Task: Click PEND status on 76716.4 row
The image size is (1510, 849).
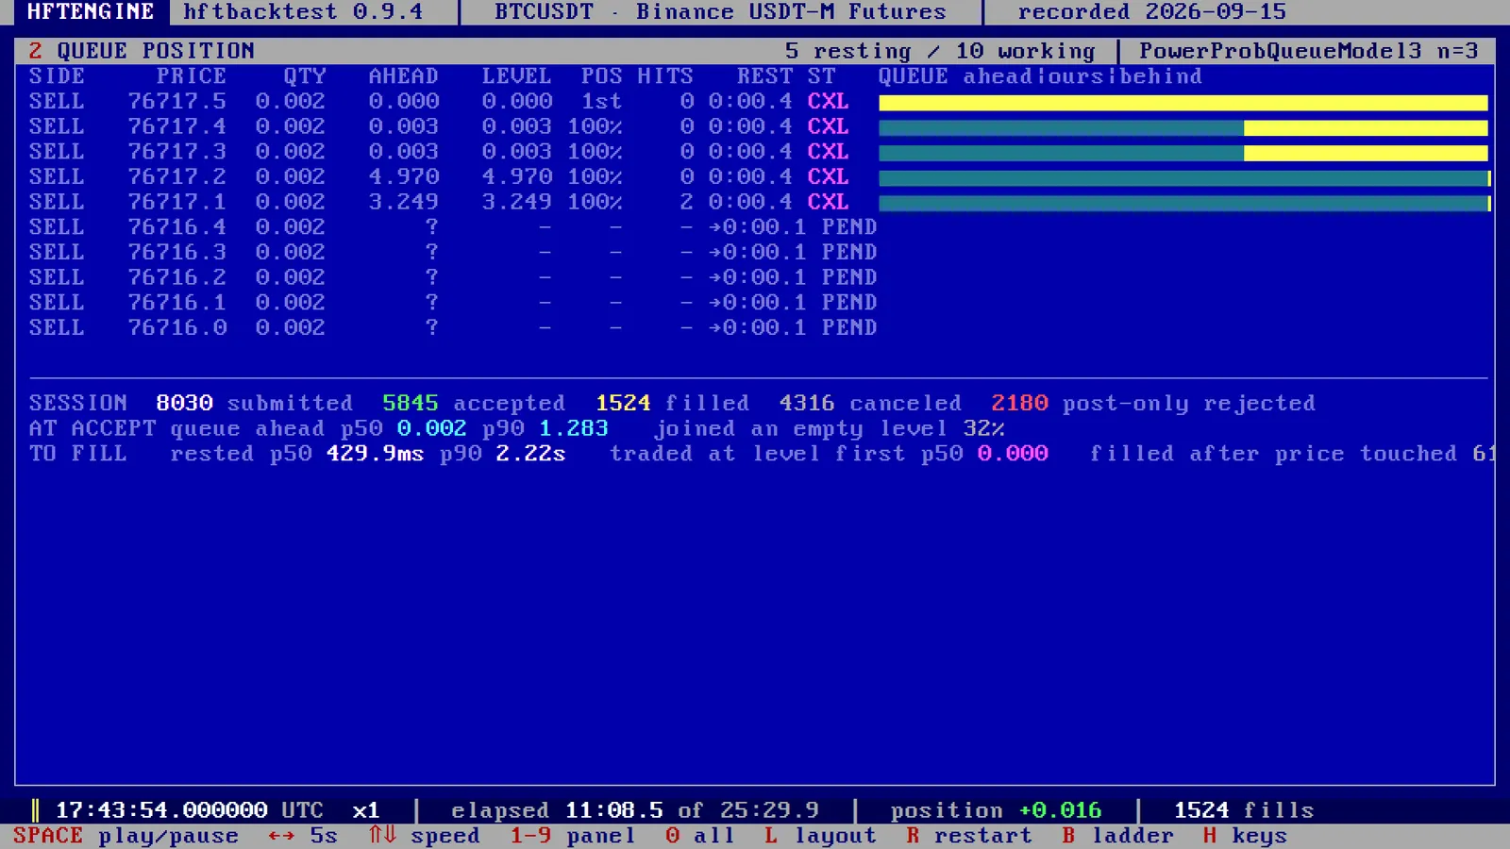Action: 849,227
